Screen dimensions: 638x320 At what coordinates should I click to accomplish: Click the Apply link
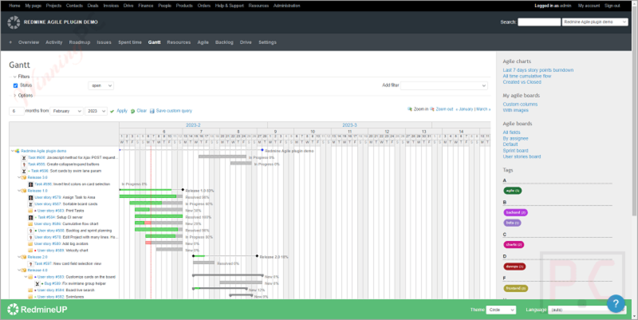(122, 111)
